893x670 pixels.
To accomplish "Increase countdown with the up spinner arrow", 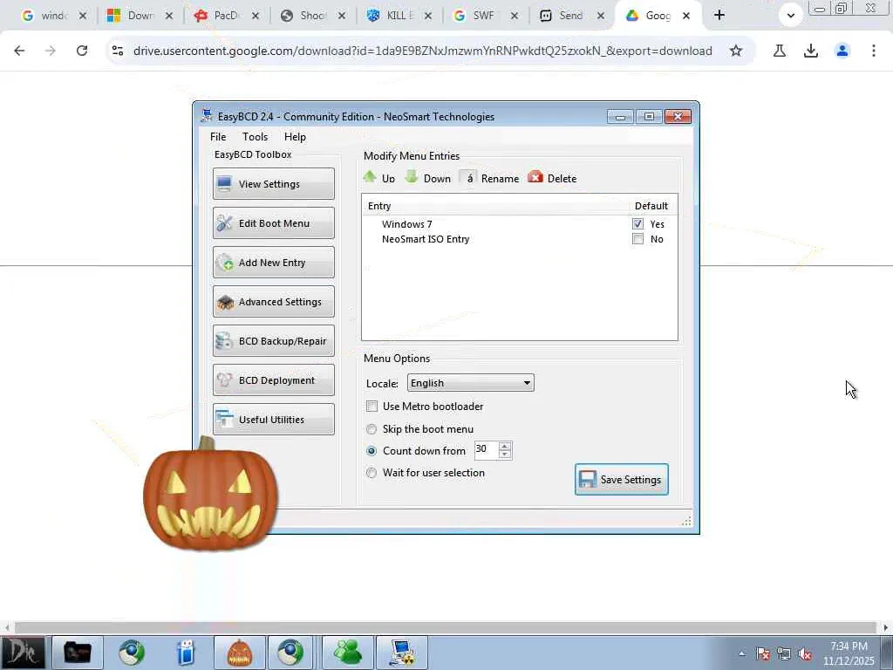I will [505, 446].
